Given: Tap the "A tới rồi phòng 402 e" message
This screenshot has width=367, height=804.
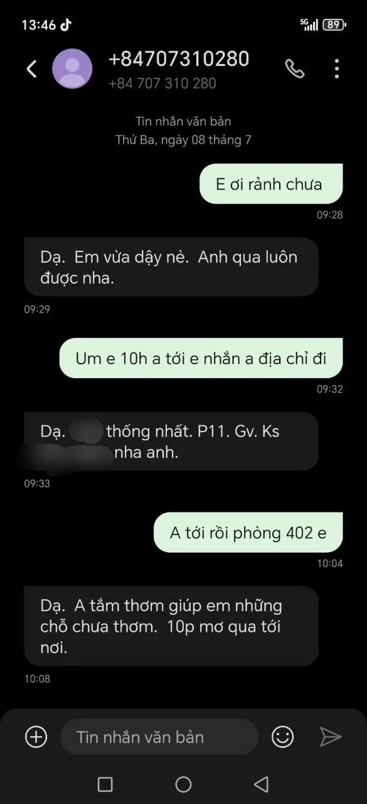Looking at the screenshot, I should pyautogui.click(x=248, y=533).
